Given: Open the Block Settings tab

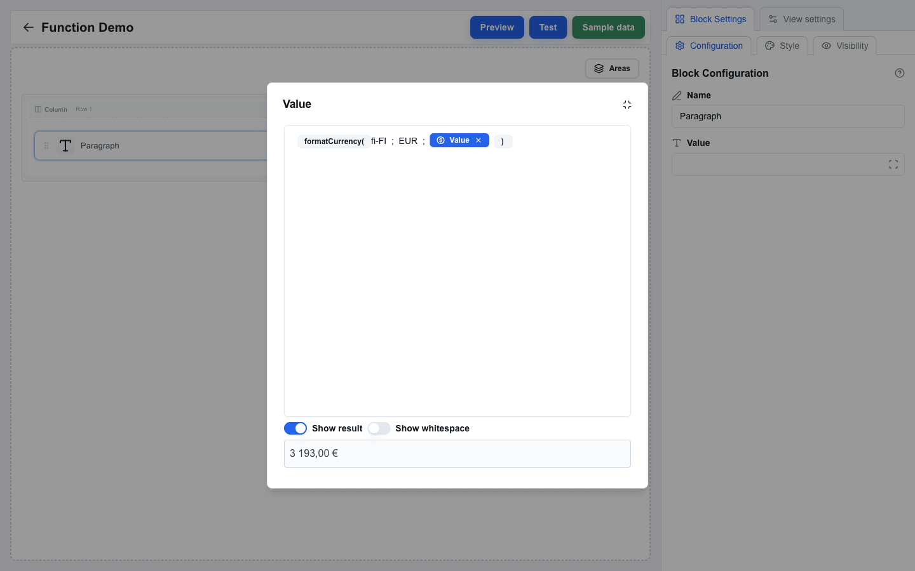Looking at the screenshot, I should pos(710,19).
